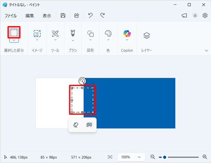Expand the Copilot dropdown chevron
Image resolution: width=211 pixels, height=163 pixels.
point(127,40)
